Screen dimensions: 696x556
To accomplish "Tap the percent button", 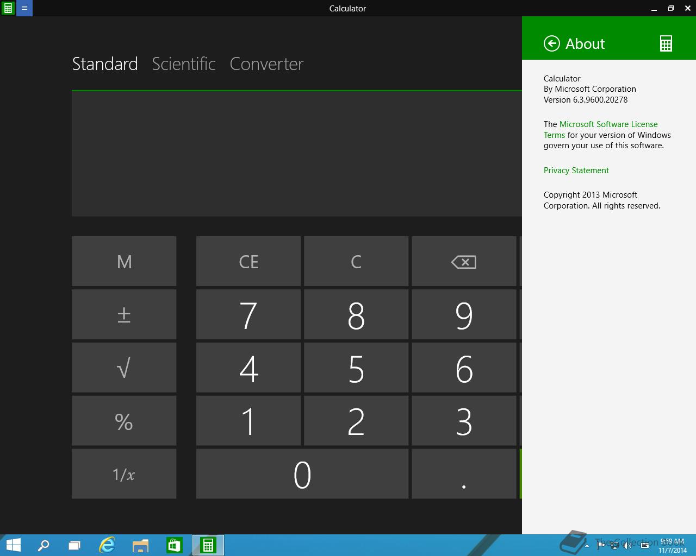I will tap(124, 421).
